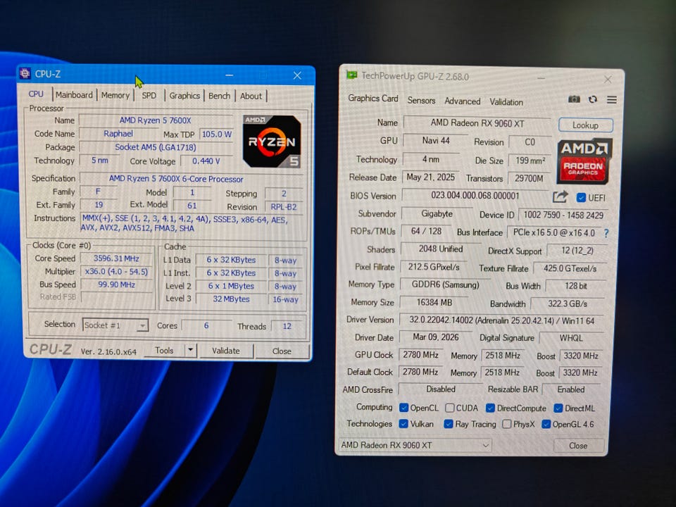
Task: Click the Subvendor value Gigabyte
Action: [437, 214]
